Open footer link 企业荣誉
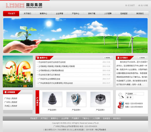This screenshot has height=132, width=151. point(65,118)
